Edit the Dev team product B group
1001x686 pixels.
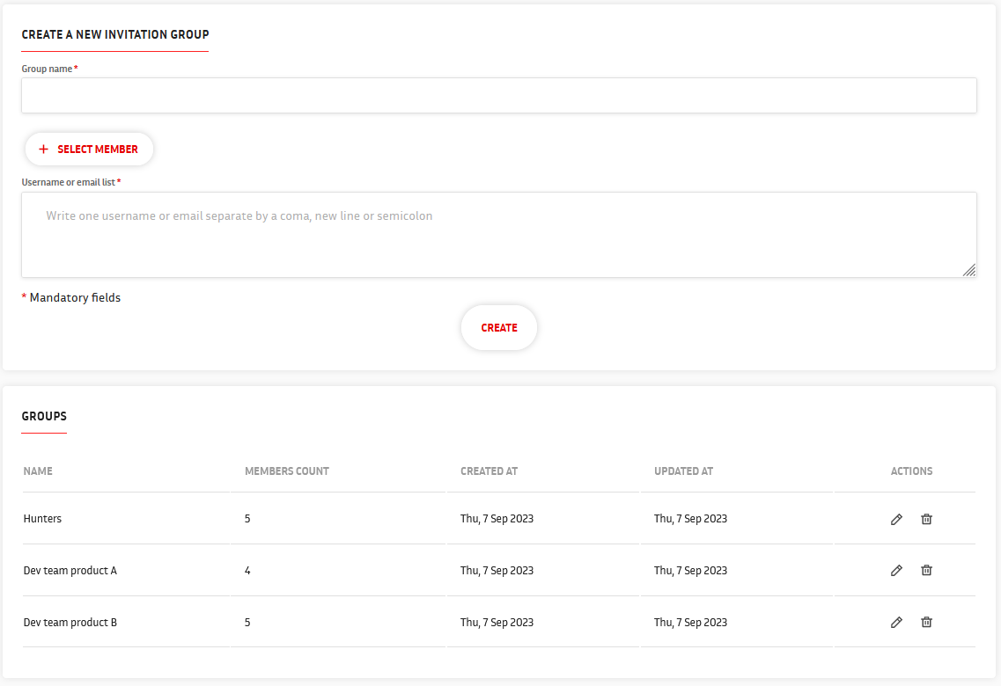point(896,623)
